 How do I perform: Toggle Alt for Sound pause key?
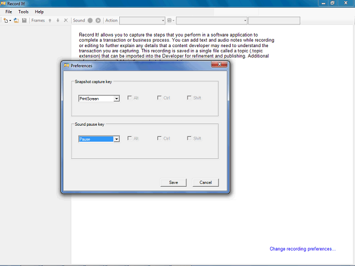(129, 138)
